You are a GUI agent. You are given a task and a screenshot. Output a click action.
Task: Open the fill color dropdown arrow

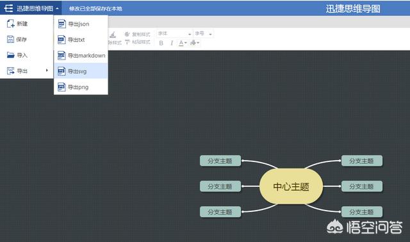[198, 43]
